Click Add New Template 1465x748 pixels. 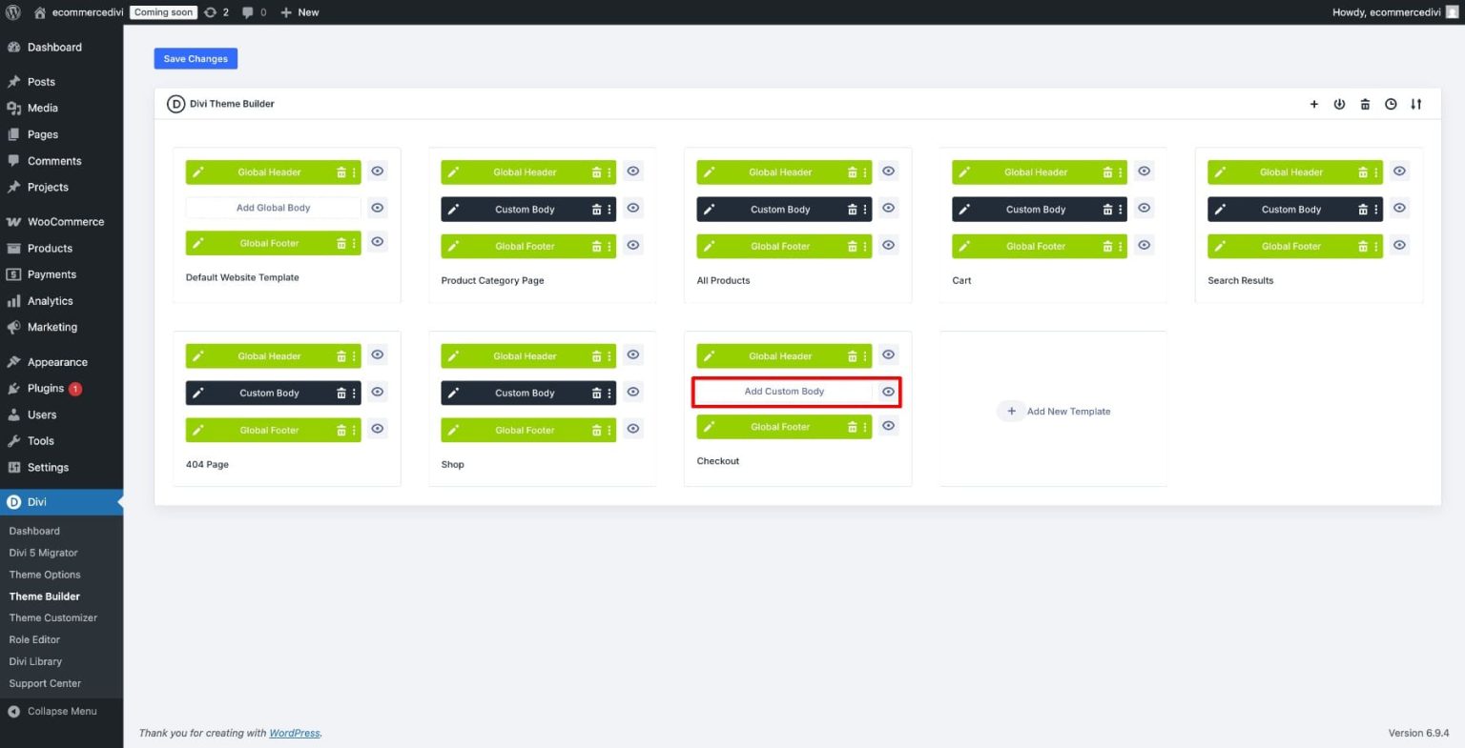(x=1054, y=412)
